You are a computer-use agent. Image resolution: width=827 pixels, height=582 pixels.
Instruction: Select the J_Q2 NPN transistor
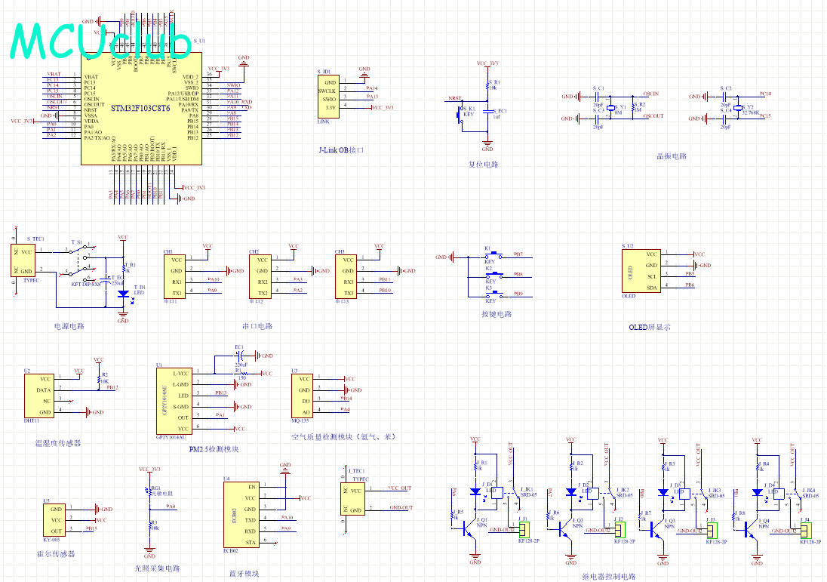pyautogui.click(x=565, y=530)
